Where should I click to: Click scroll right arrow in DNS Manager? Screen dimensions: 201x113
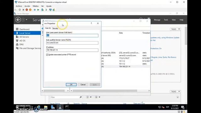tap(149, 91)
